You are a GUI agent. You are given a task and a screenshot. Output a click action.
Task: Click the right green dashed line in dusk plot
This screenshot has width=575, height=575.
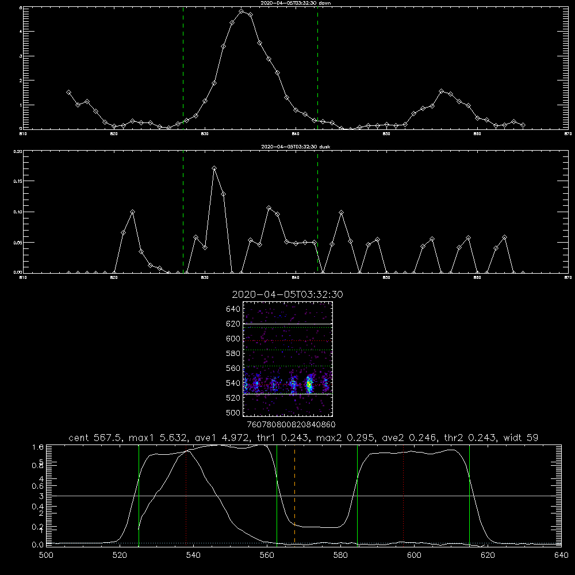(x=317, y=212)
